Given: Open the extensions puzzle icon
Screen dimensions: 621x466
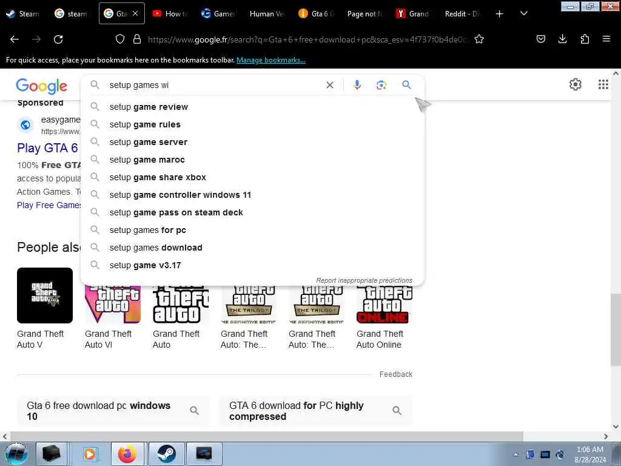Looking at the screenshot, I should (585, 39).
